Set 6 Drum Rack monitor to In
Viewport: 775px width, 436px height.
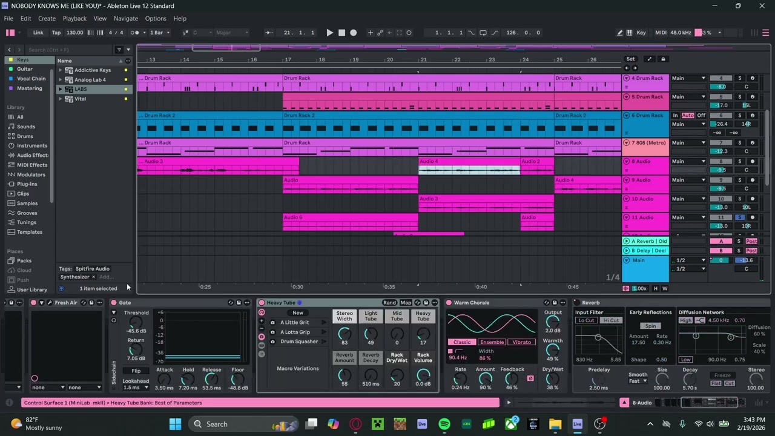point(676,116)
